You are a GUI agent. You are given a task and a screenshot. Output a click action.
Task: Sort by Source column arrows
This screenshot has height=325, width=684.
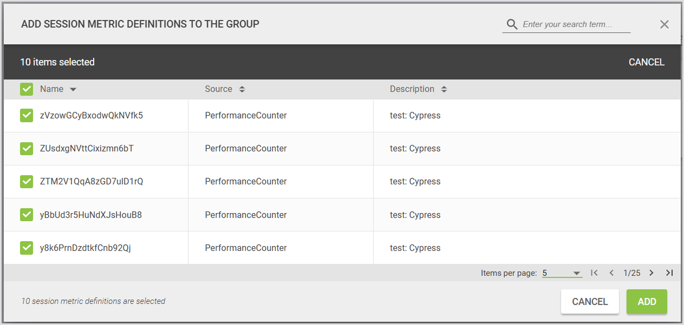(x=242, y=89)
